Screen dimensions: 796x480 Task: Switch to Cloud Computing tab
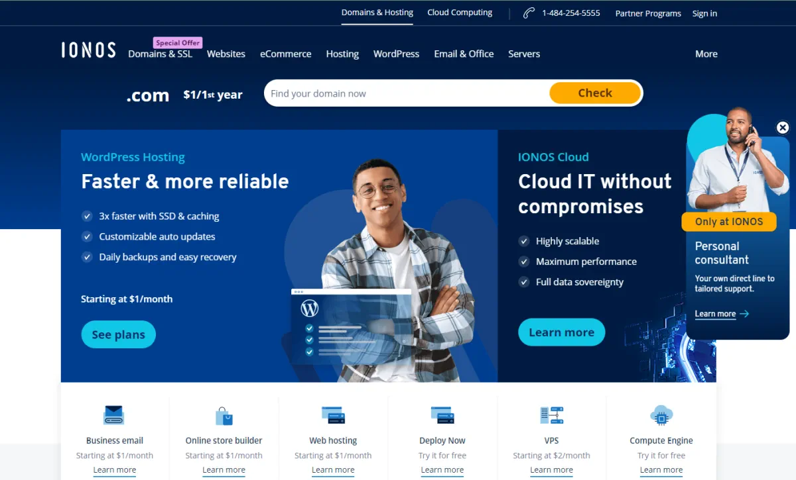pos(460,13)
